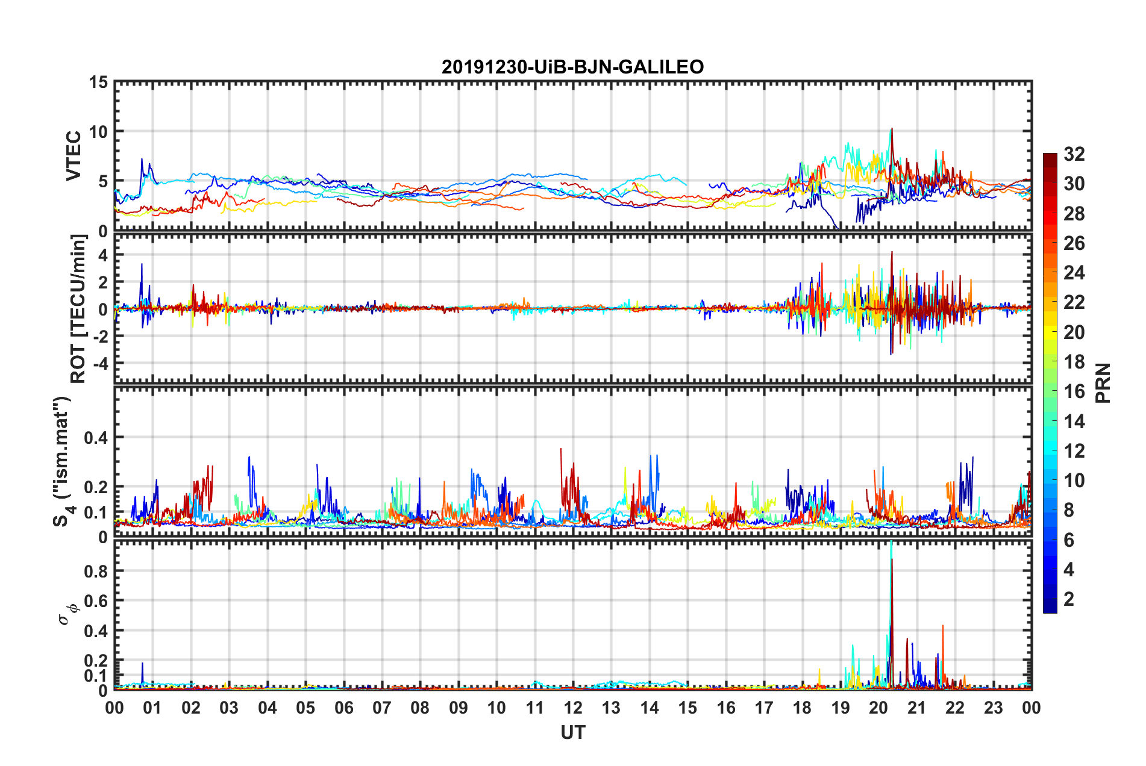Select the "0.8" tick on the sigma-phi axis
1146x766 pixels.
click(95, 571)
